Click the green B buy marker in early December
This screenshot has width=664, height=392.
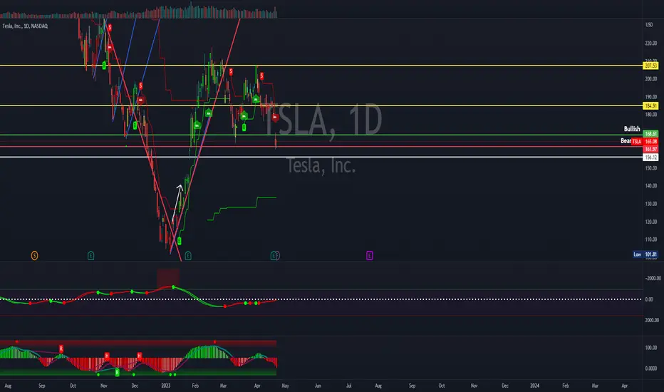[135, 125]
